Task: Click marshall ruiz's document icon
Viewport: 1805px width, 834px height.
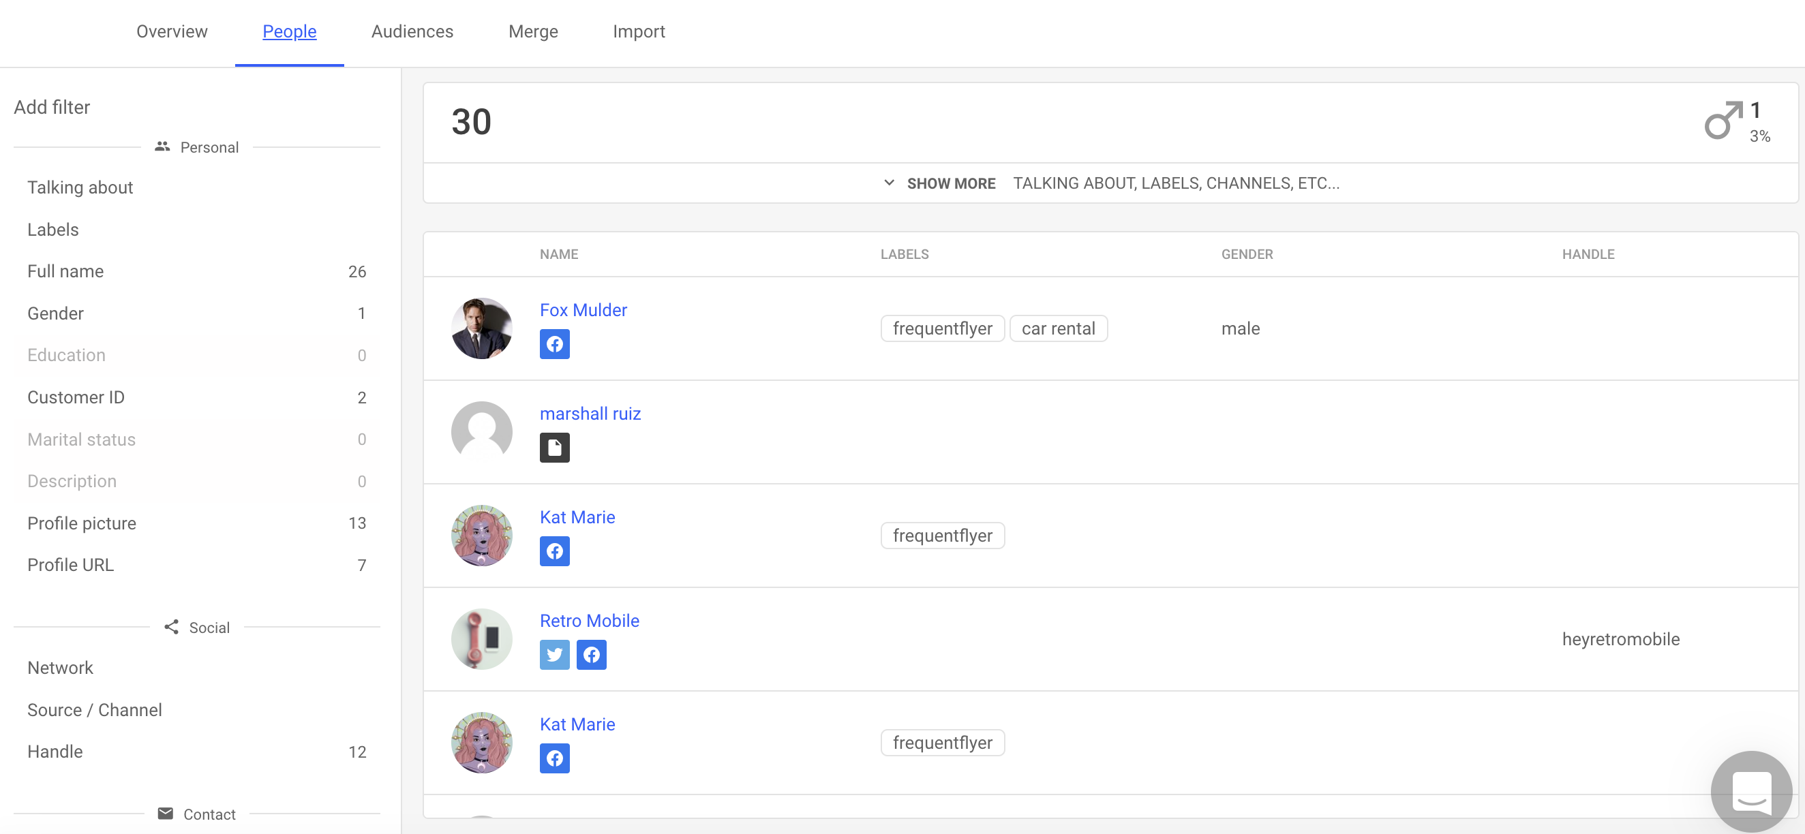Action: pyautogui.click(x=555, y=446)
